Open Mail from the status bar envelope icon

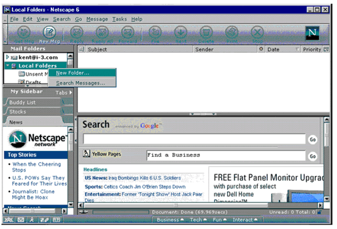(21, 220)
